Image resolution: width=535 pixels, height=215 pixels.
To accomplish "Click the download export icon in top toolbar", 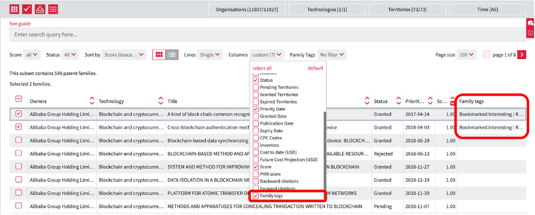I will (40, 9).
